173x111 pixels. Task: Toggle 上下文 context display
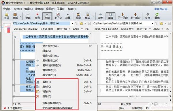click(x=58, y=16)
